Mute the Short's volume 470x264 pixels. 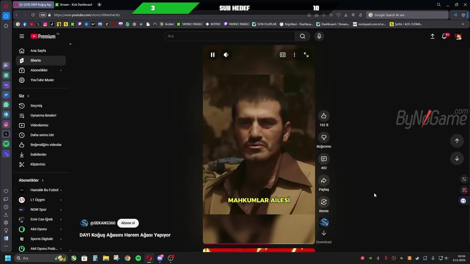click(226, 55)
